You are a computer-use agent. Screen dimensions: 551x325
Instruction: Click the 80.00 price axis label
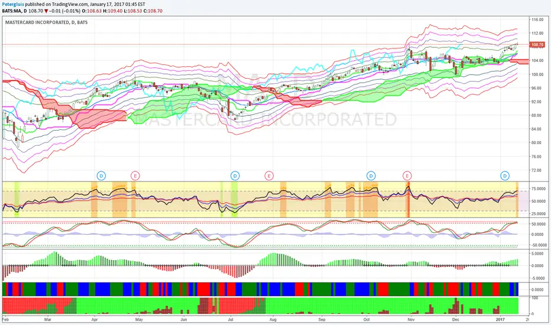[x=537, y=142]
